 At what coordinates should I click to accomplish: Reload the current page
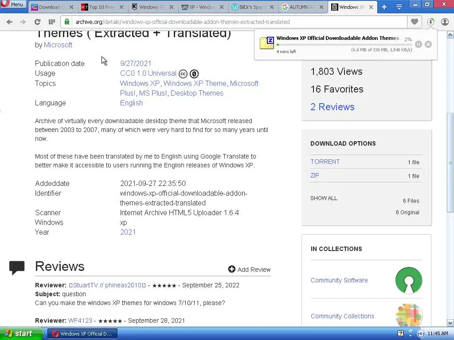(37, 22)
